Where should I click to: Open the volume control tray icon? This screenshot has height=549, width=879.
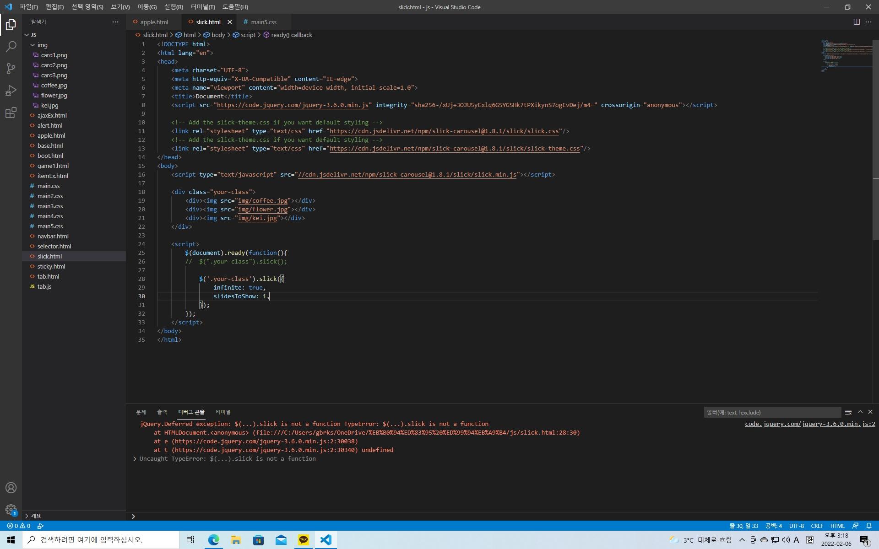[x=786, y=540]
